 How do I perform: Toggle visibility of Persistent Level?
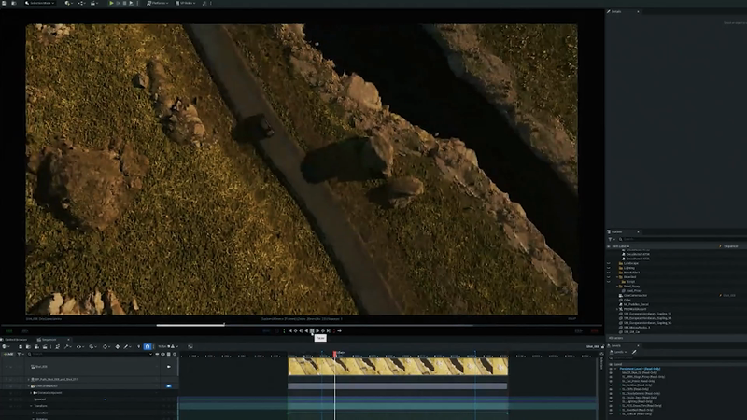pos(611,369)
